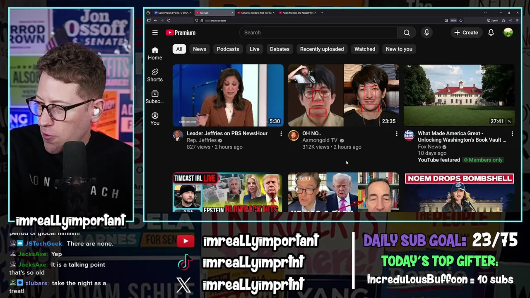Open a new browser tab with plus
Screen dimensions: 530x298
click(322, 13)
